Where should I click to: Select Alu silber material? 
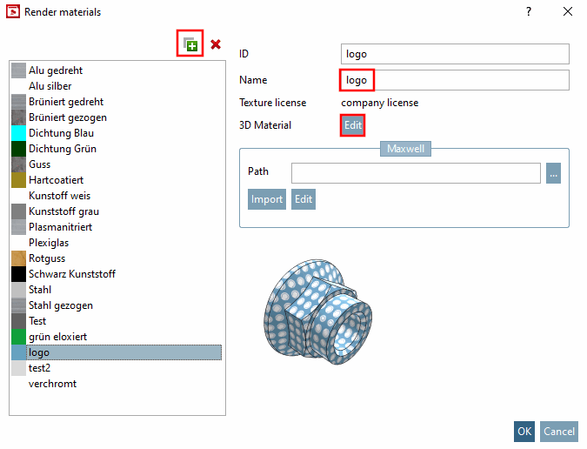[x=117, y=86]
